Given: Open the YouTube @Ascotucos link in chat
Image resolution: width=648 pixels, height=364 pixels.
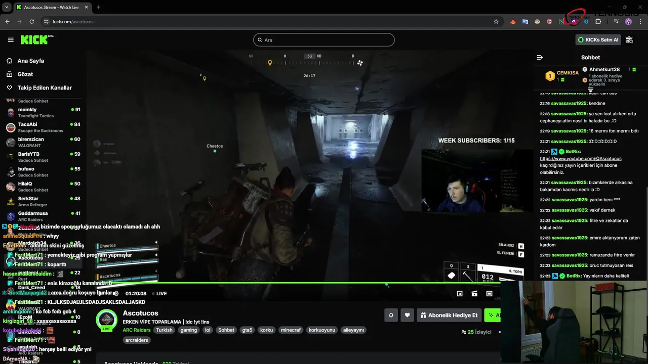Looking at the screenshot, I should click(x=581, y=158).
